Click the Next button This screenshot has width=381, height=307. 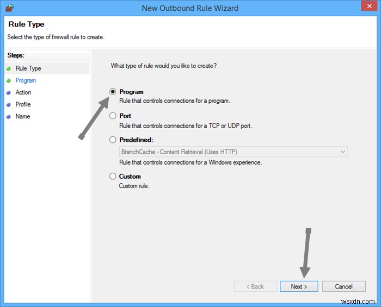pos(299,286)
